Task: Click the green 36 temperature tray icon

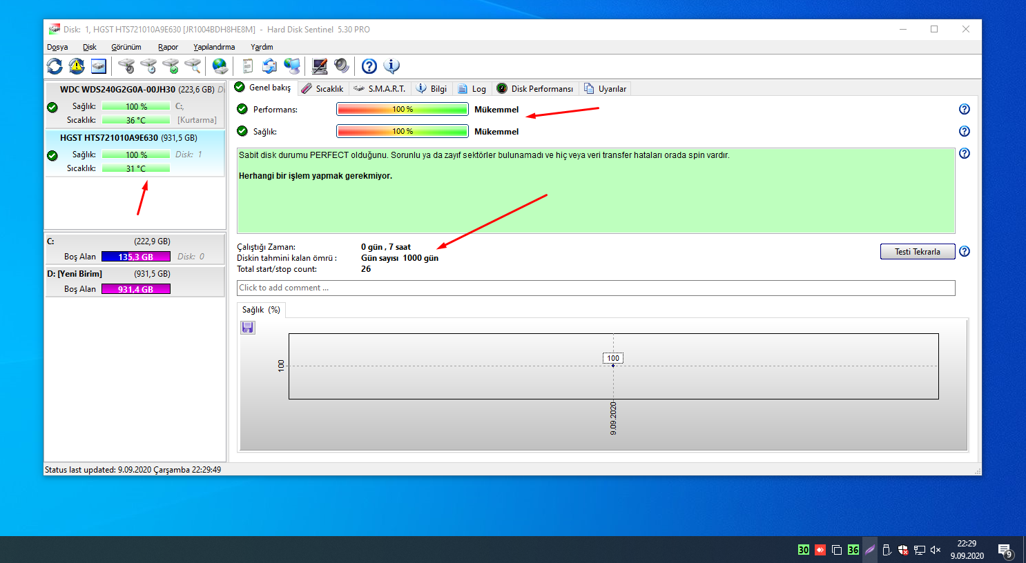Action: [853, 550]
